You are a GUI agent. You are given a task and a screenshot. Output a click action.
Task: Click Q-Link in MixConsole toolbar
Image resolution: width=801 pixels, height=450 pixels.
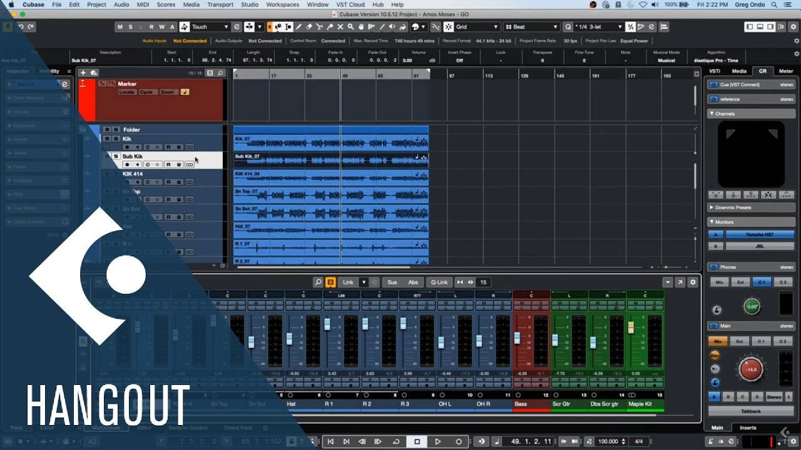coord(439,282)
